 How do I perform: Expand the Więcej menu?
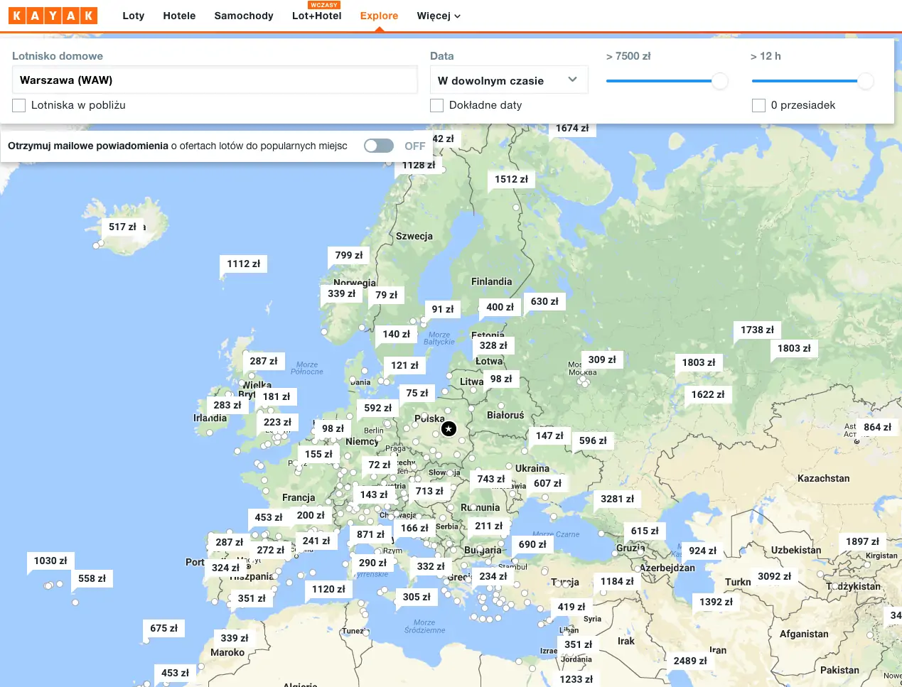pyautogui.click(x=439, y=16)
